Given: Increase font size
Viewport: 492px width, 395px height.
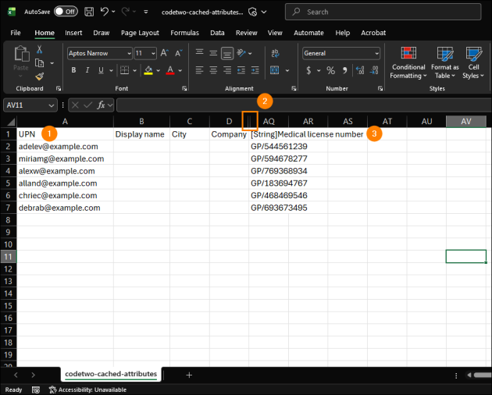Looking at the screenshot, I should click(165, 53).
